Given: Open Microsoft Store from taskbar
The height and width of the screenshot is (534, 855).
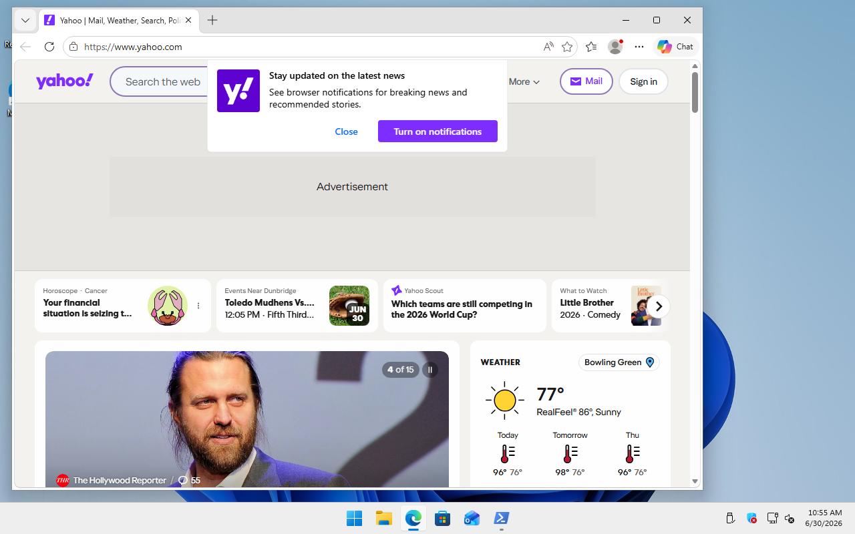Looking at the screenshot, I should 442,518.
